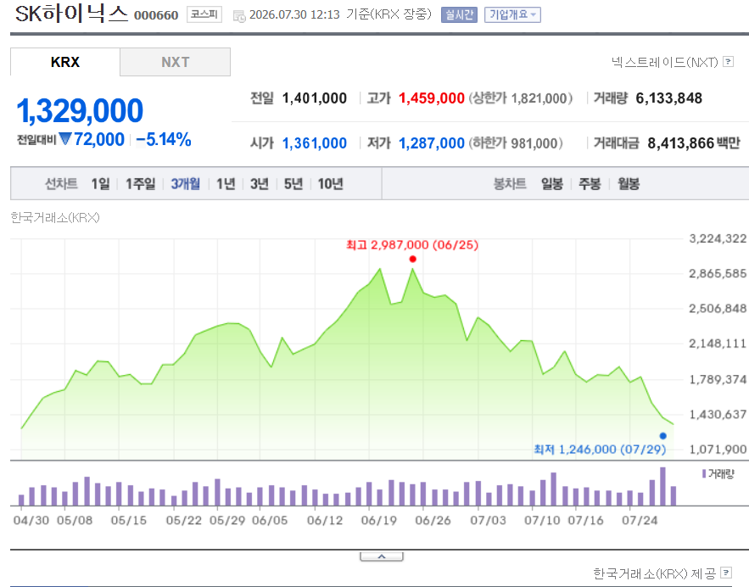Click the current price 1,329,000
The width and height of the screenshot is (749, 587).
coord(80,110)
